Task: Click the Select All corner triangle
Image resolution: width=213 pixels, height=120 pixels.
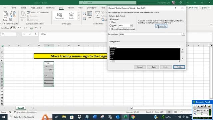Action: pos(2,46)
